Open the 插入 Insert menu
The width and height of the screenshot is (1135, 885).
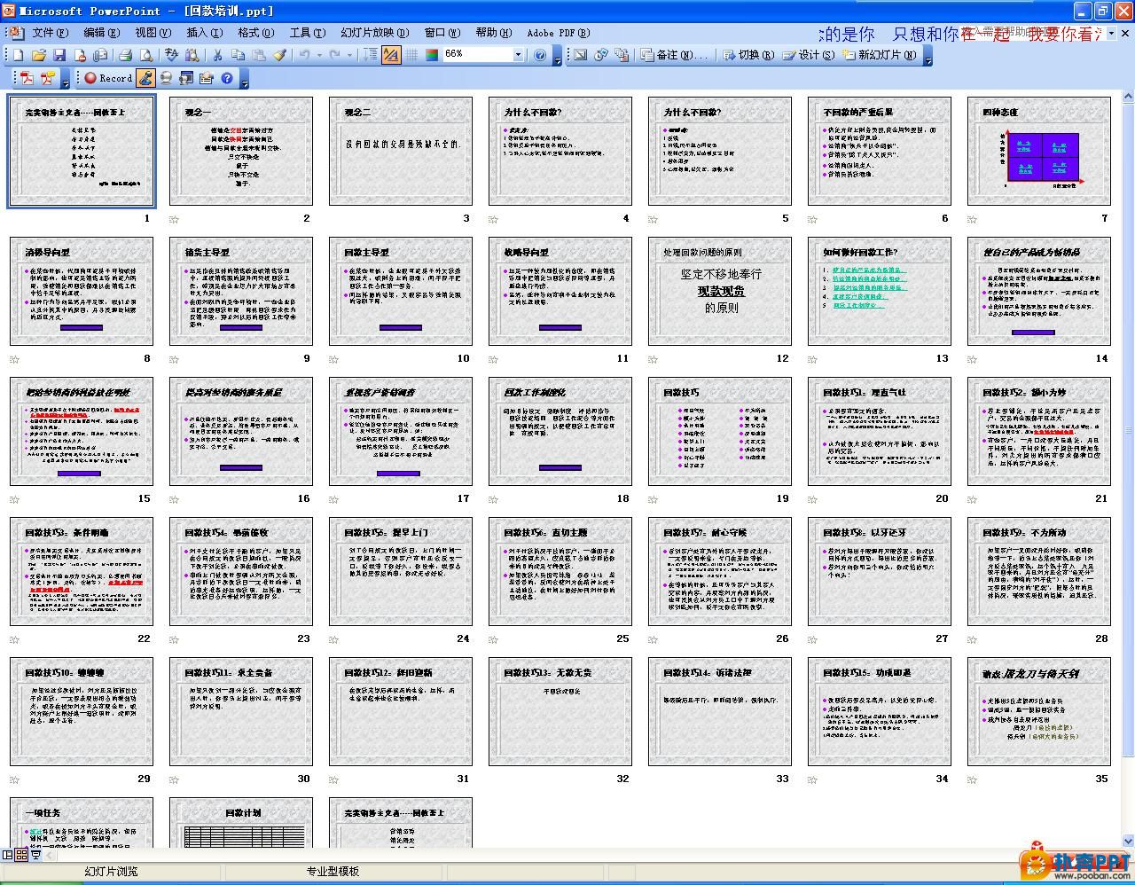tap(204, 33)
